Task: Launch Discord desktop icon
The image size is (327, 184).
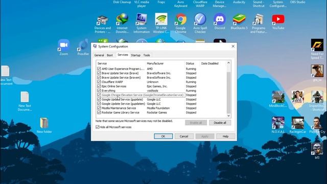Action: (x=220, y=21)
